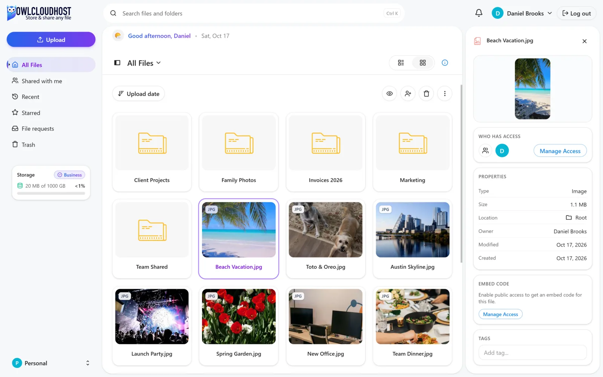603x377 pixels.
Task: Open the Invoices 2026 folder
Action: (x=326, y=152)
